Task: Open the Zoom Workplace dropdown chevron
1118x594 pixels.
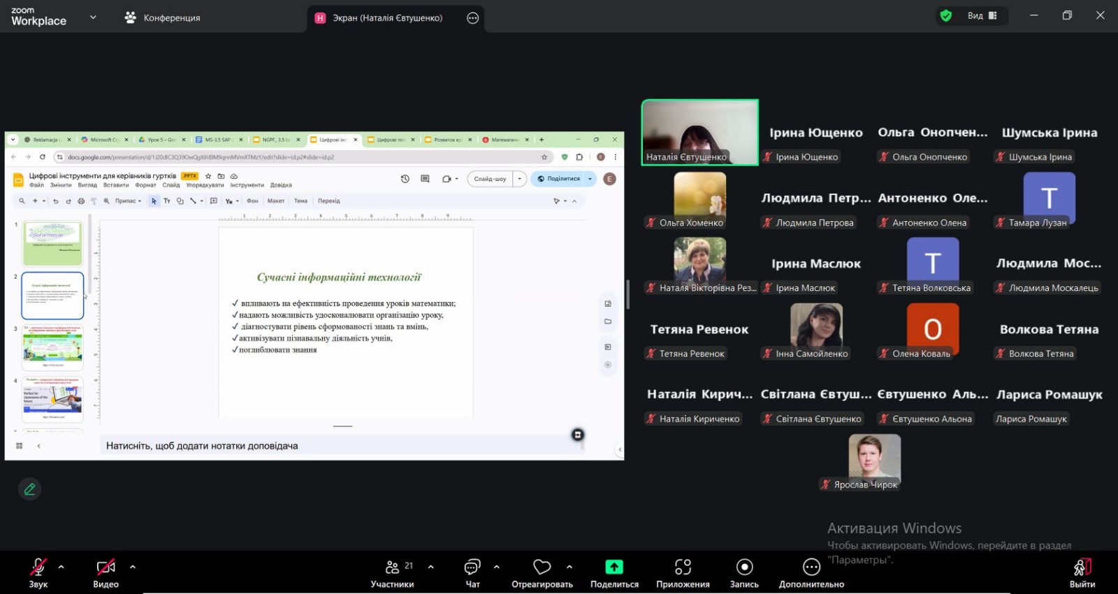Action: [93, 17]
